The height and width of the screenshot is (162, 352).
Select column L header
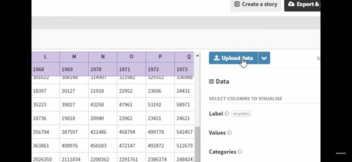(45, 57)
